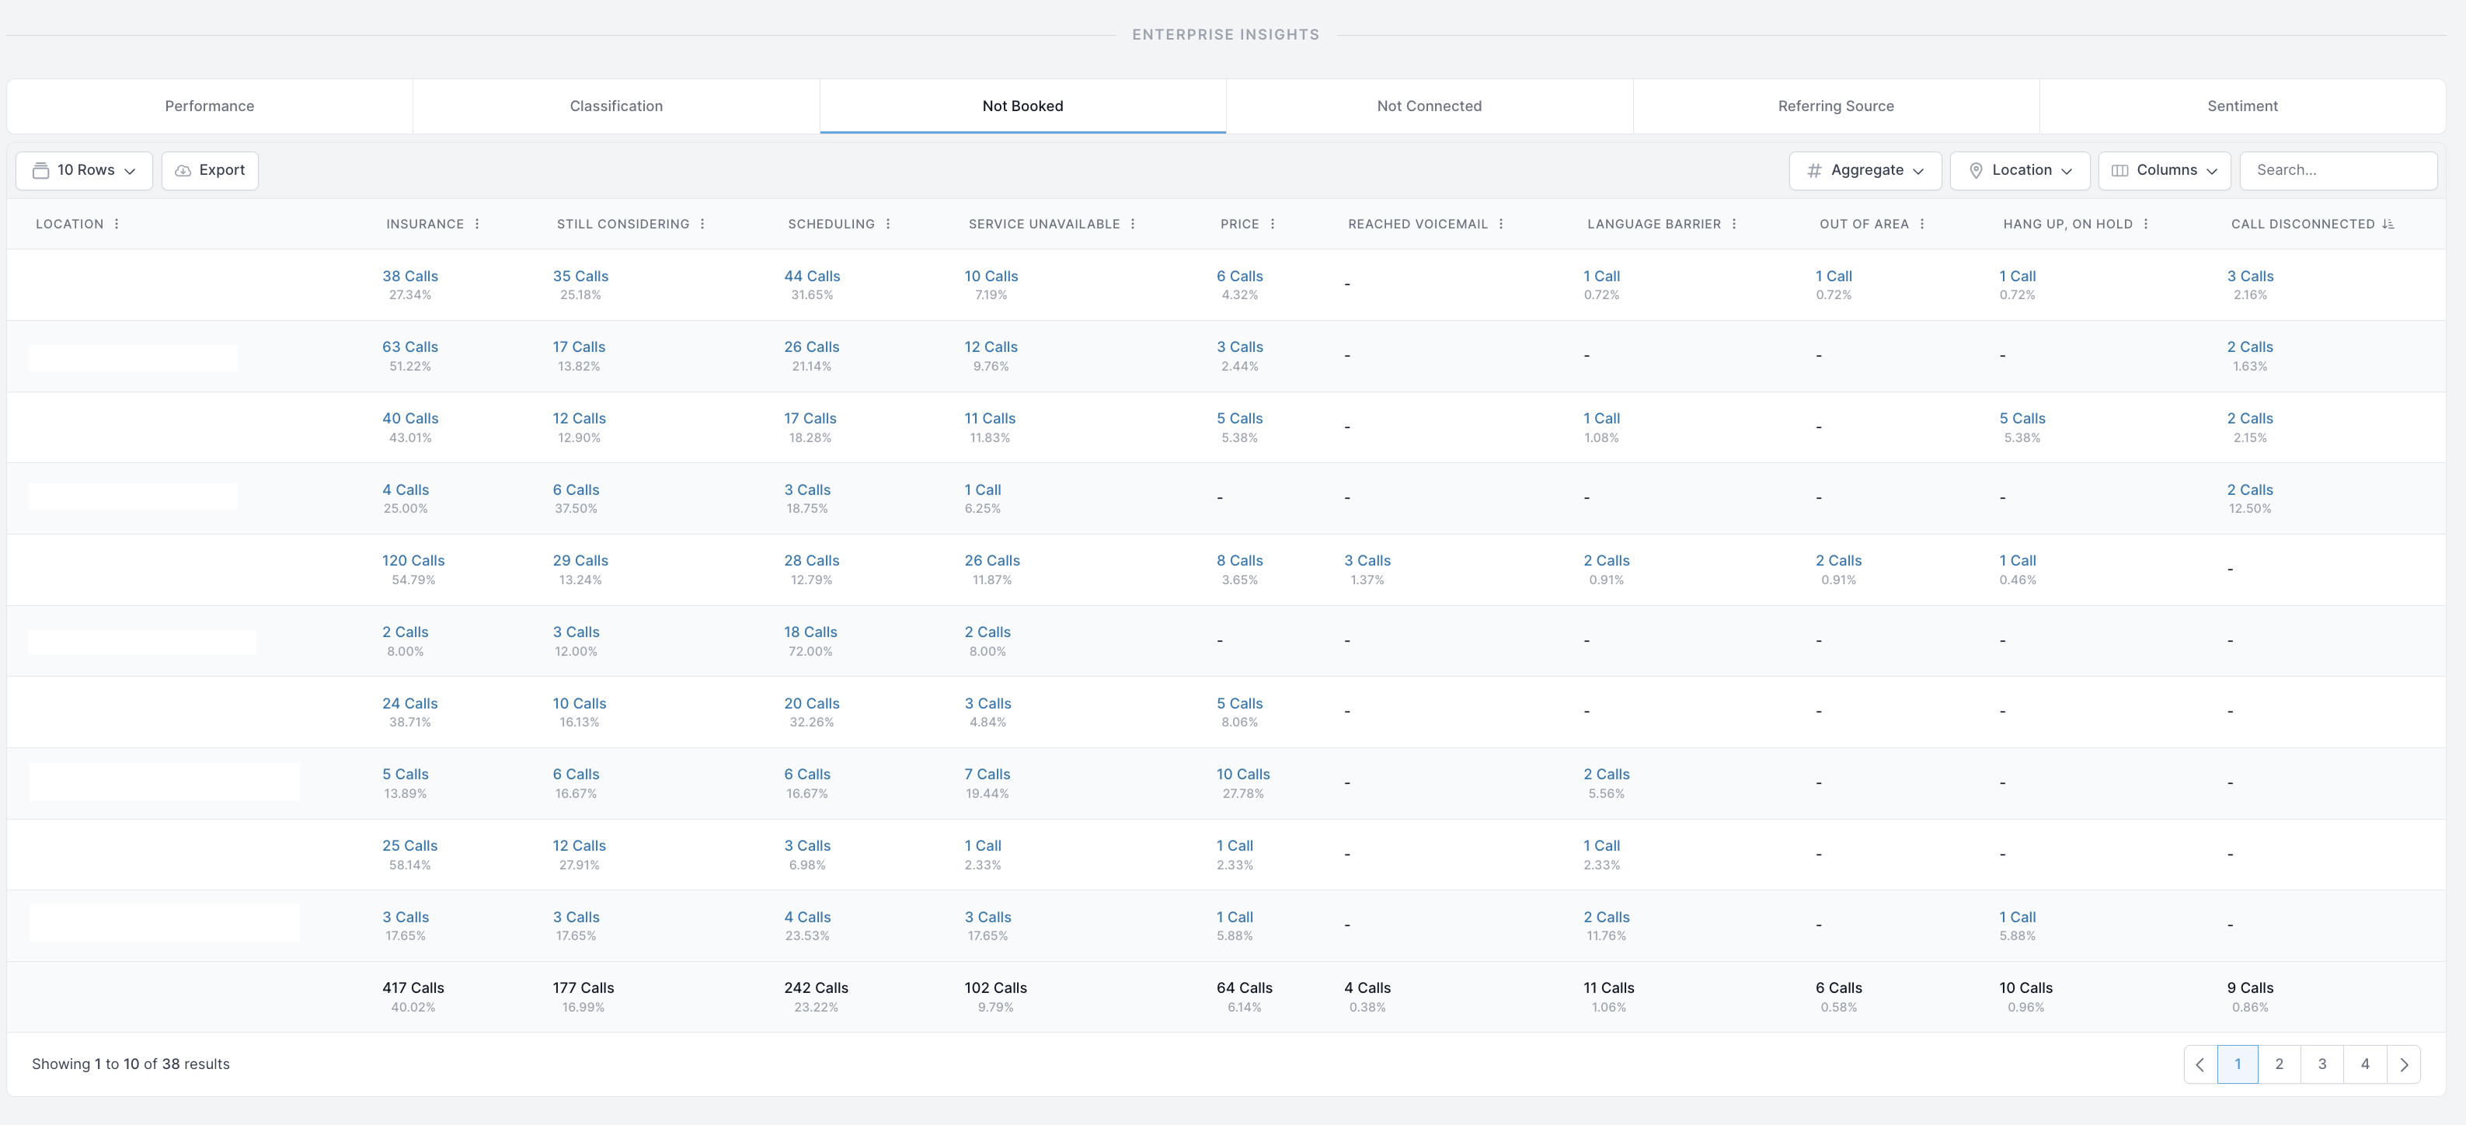Image resolution: width=2466 pixels, height=1125 pixels.
Task: Click the hash icon in the Aggregate control
Action: click(1814, 169)
